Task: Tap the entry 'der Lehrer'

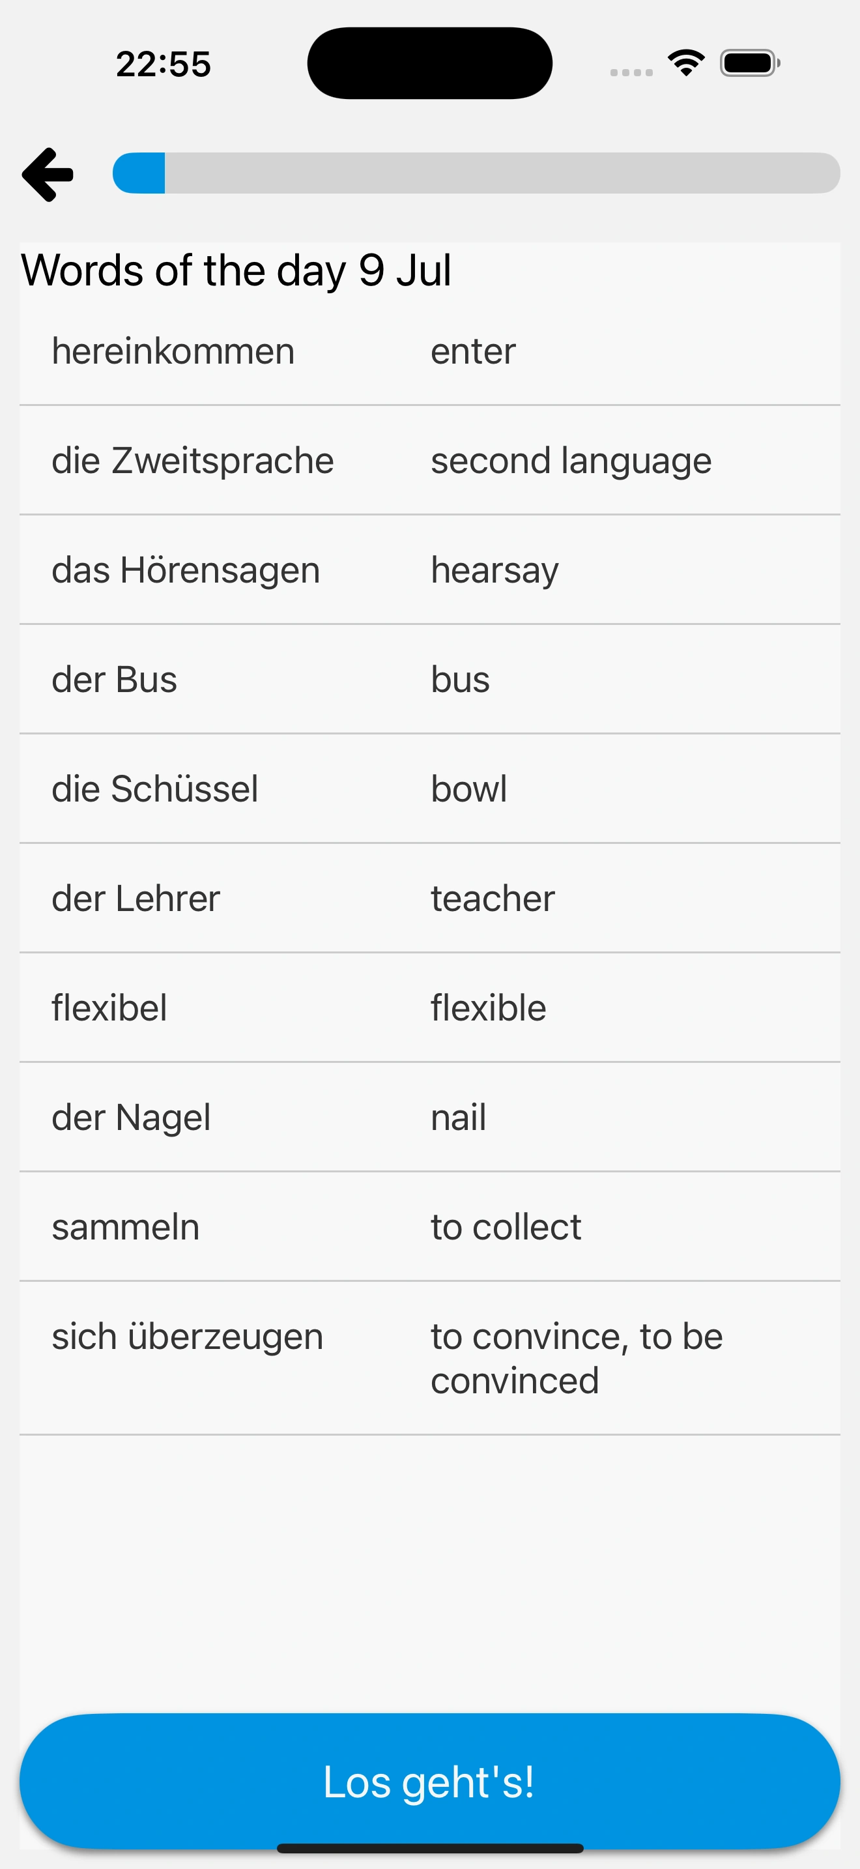Action: [x=136, y=898]
